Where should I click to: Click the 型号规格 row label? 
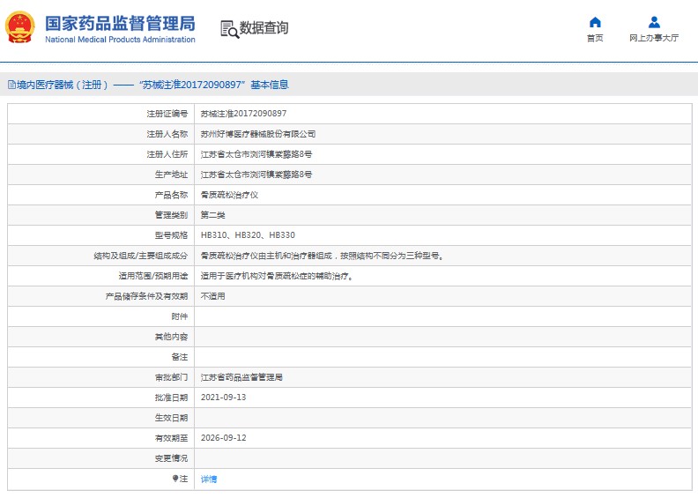171,235
